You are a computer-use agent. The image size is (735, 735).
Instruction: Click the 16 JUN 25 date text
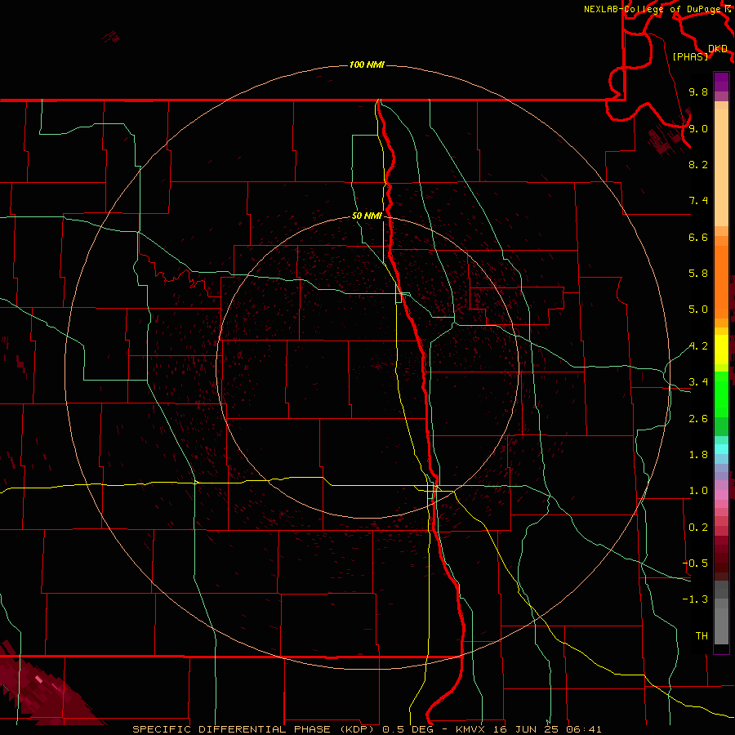point(524,729)
